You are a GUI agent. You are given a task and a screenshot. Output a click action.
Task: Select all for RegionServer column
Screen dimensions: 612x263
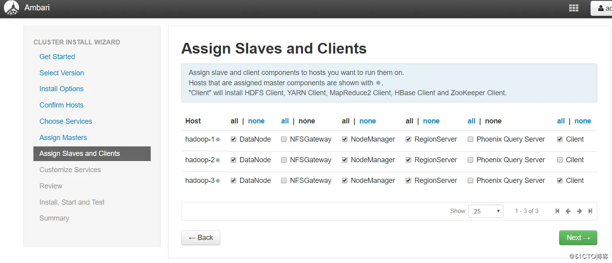410,121
